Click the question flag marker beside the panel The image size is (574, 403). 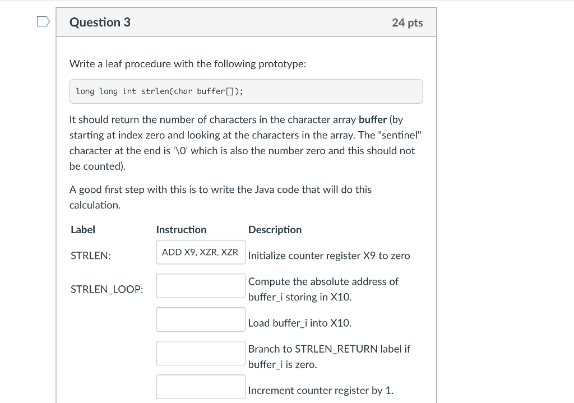[42, 20]
